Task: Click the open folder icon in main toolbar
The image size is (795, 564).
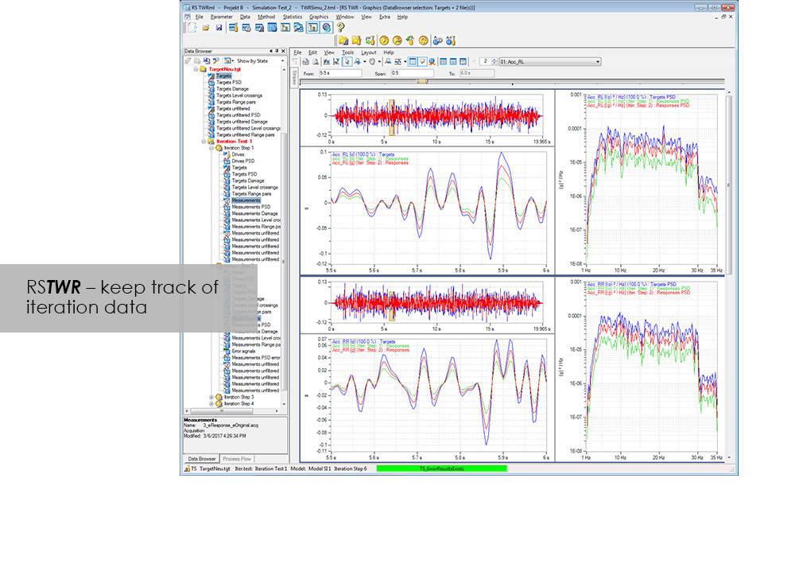Action: click(x=205, y=27)
